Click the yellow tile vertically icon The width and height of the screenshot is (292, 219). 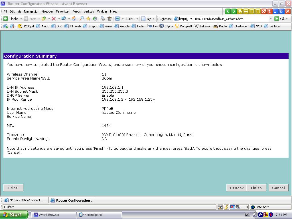click(252, 11)
